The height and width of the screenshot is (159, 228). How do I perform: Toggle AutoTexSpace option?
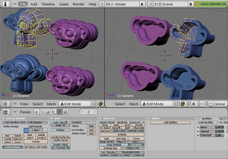click(13, 147)
